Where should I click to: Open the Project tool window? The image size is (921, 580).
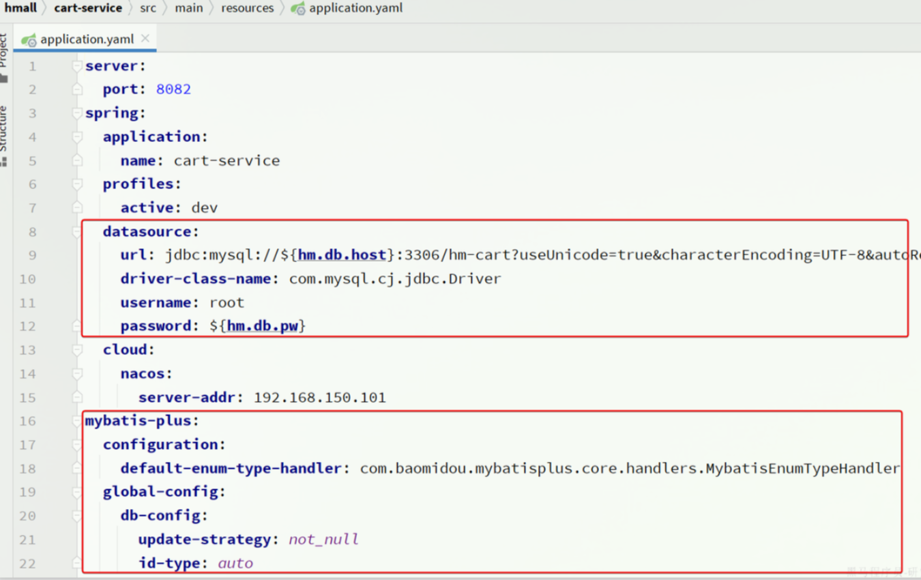pos(4,55)
